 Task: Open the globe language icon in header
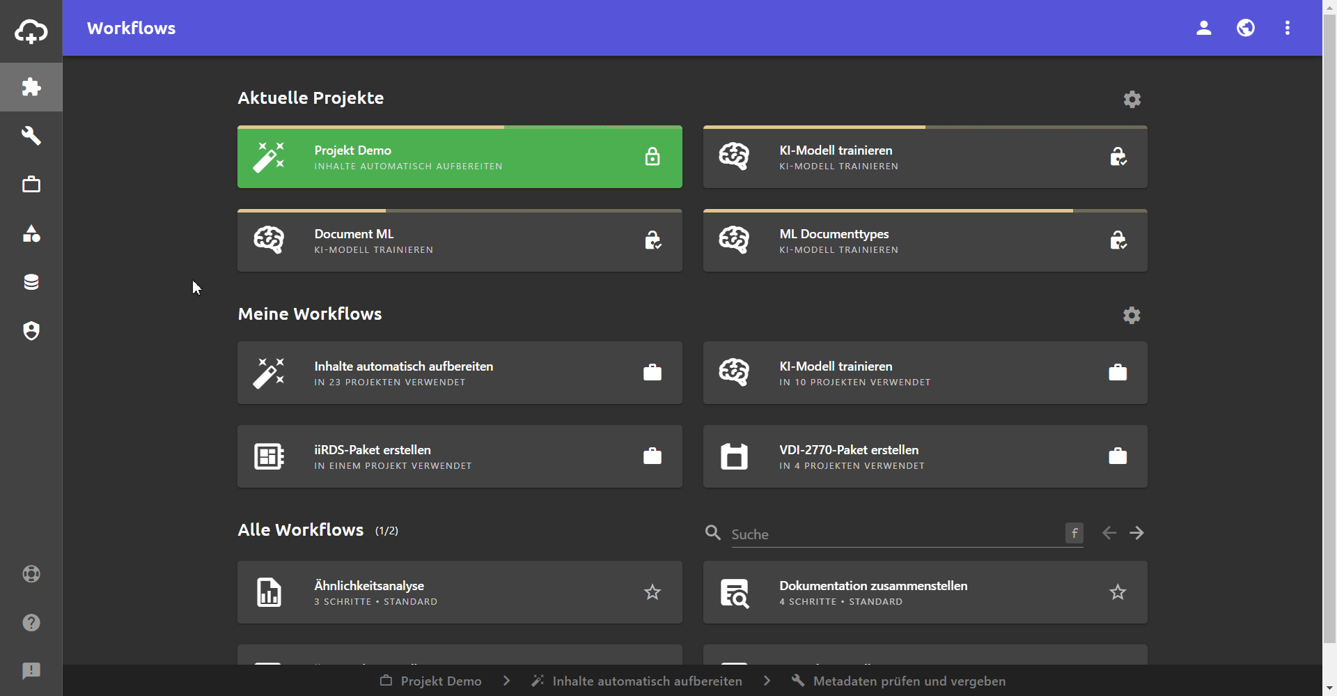coord(1246,28)
